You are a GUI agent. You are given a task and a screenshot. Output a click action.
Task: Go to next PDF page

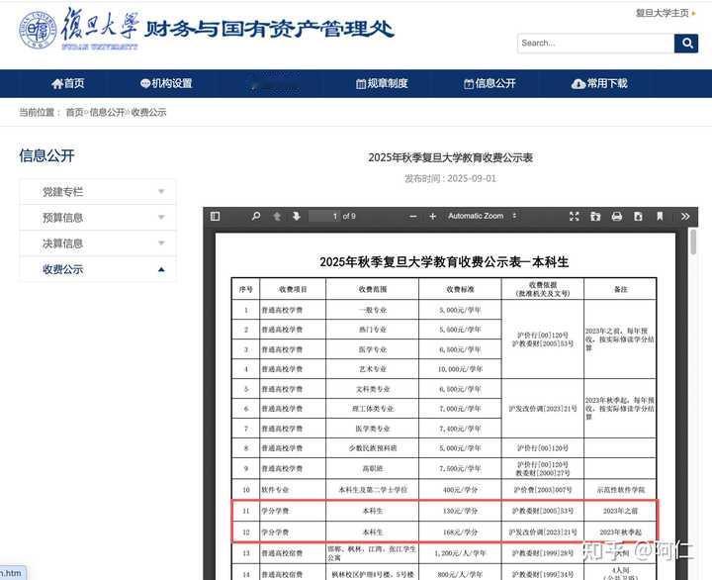point(297,217)
